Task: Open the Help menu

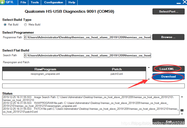Action: coord(72,2)
